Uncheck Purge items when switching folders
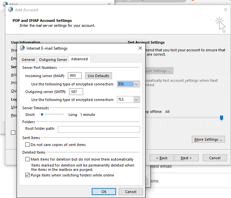The height and width of the screenshot is (198, 231). point(28,175)
